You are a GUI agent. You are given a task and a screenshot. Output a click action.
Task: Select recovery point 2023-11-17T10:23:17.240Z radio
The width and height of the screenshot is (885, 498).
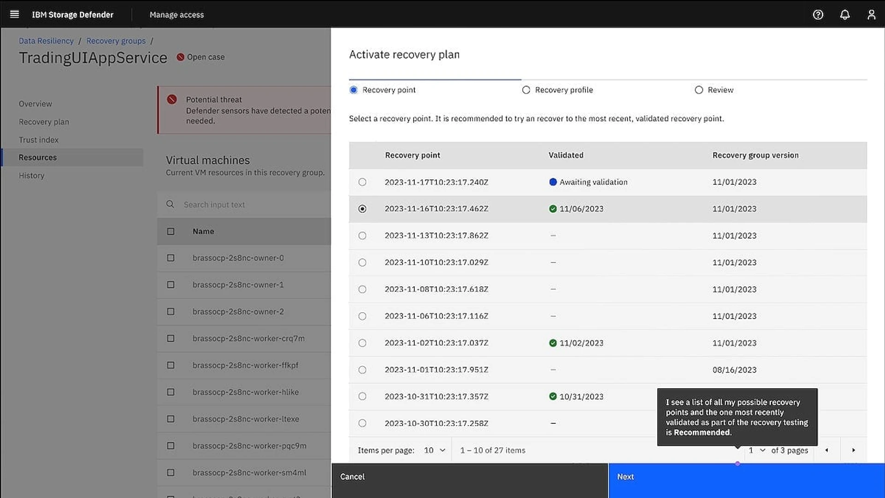(x=363, y=182)
